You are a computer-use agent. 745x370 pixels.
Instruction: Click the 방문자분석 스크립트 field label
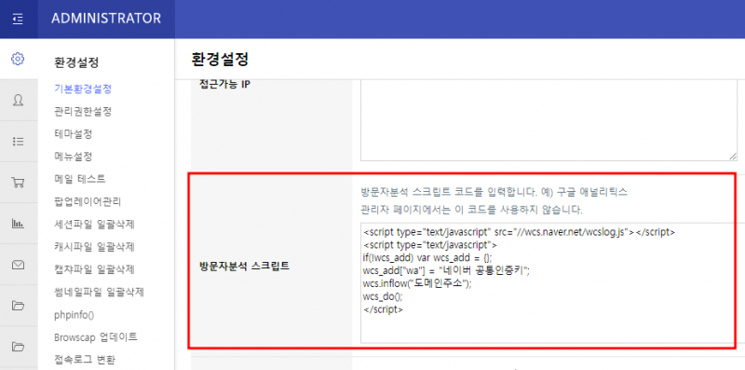(244, 266)
